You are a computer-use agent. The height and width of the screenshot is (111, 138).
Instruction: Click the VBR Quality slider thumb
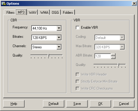[x=118, y=65]
